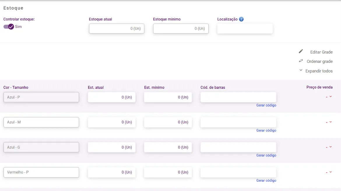
Task: Click Expandir todos label
Action: point(319,71)
